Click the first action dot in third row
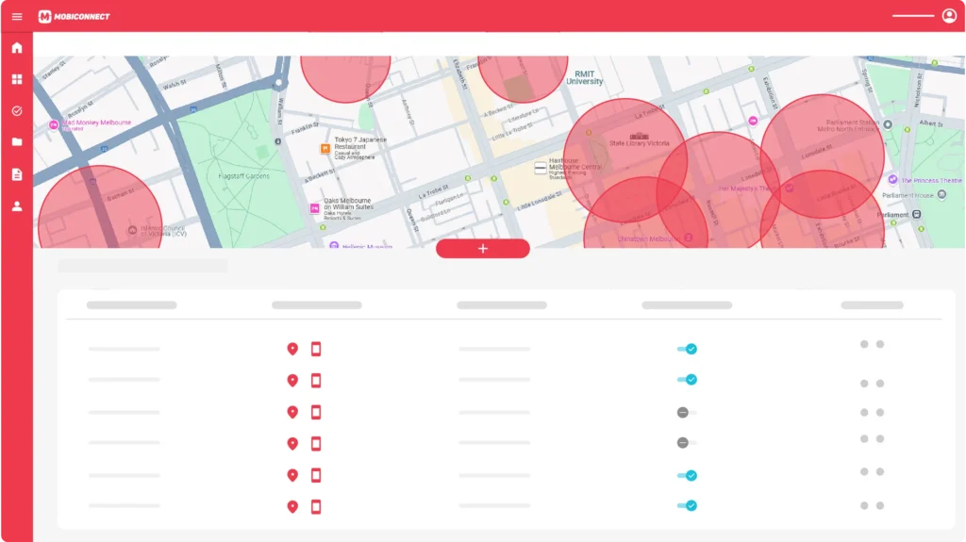This screenshot has height=542, width=966. (864, 413)
